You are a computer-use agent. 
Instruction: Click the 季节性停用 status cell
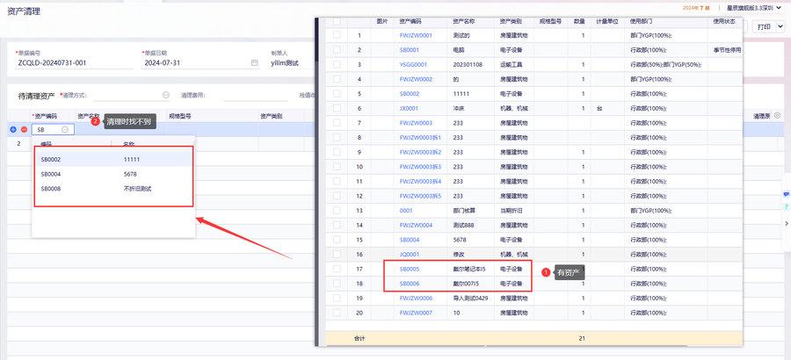pyautogui.click(x=727, y=50)
